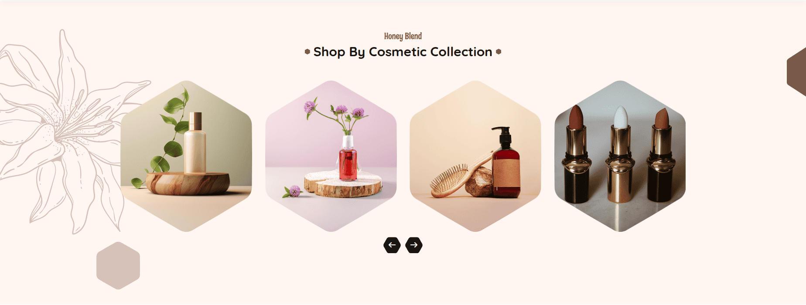Screen dimensions: 806x305
Task: Click the next arrow hexagon button
Action: pyautogui.click(x=414, y=245)
